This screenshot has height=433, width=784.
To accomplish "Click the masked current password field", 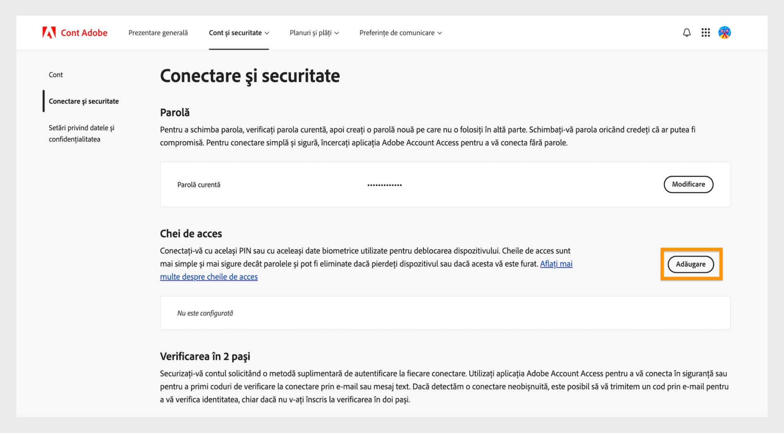I will [384, 184].
